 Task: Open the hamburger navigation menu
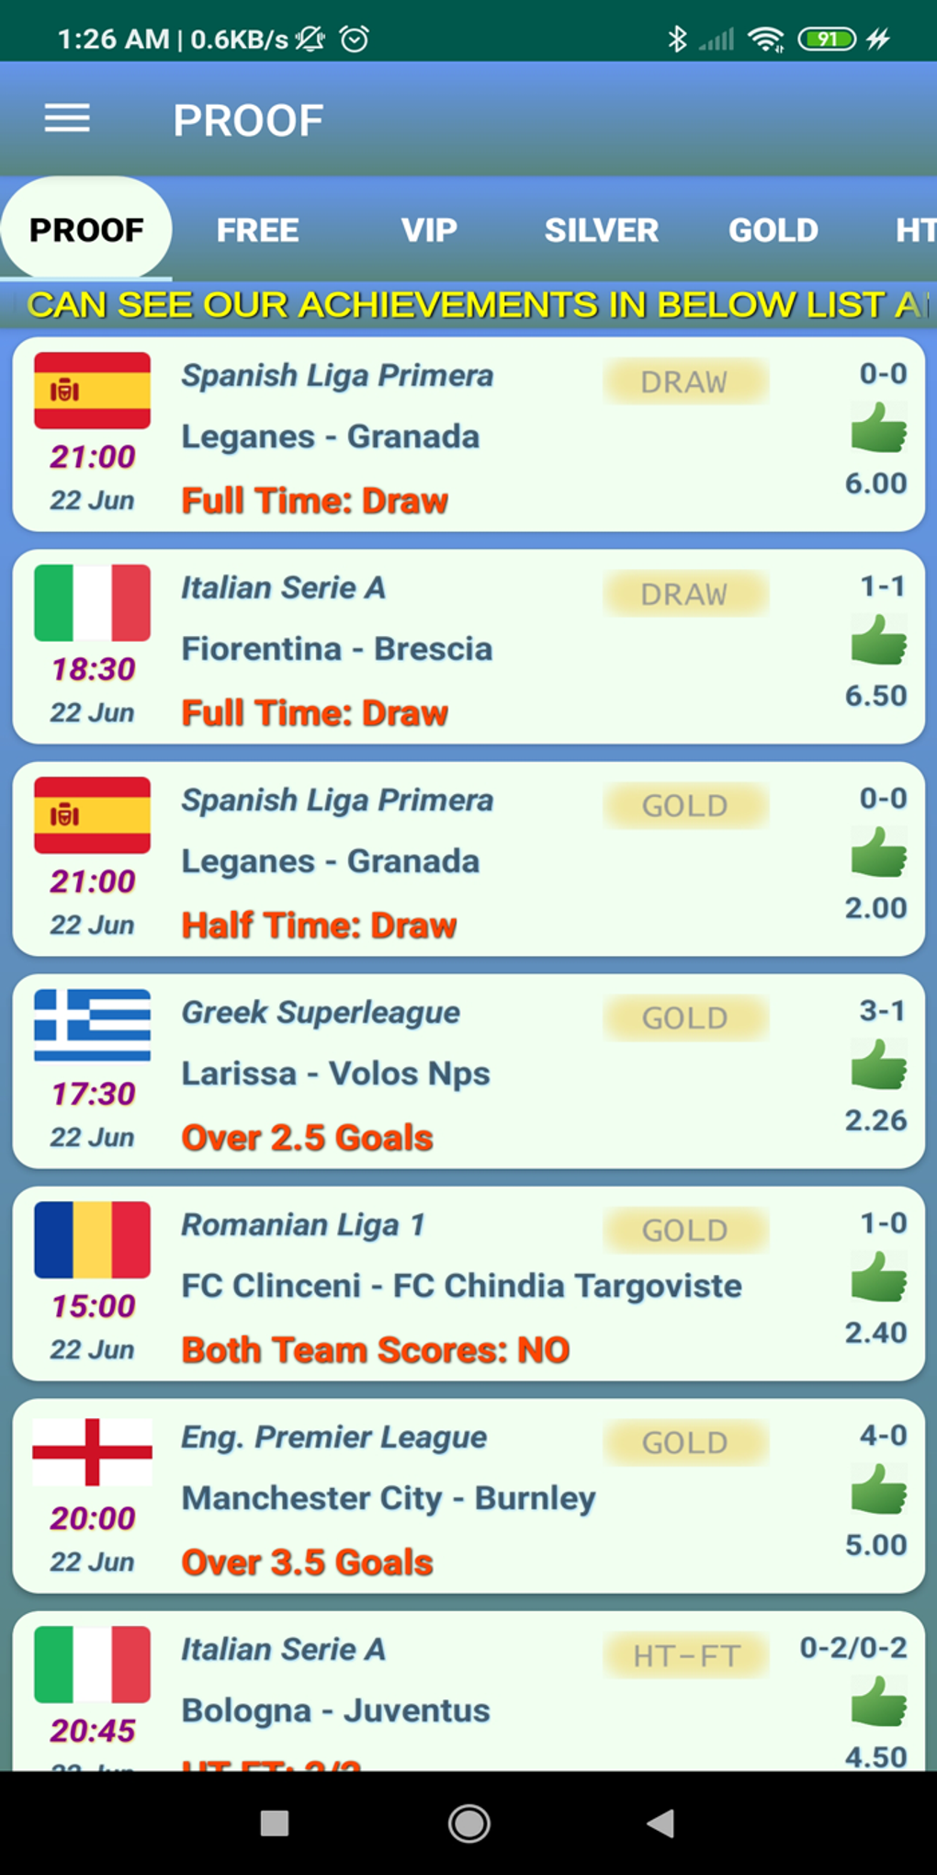[x=67, y=119]
